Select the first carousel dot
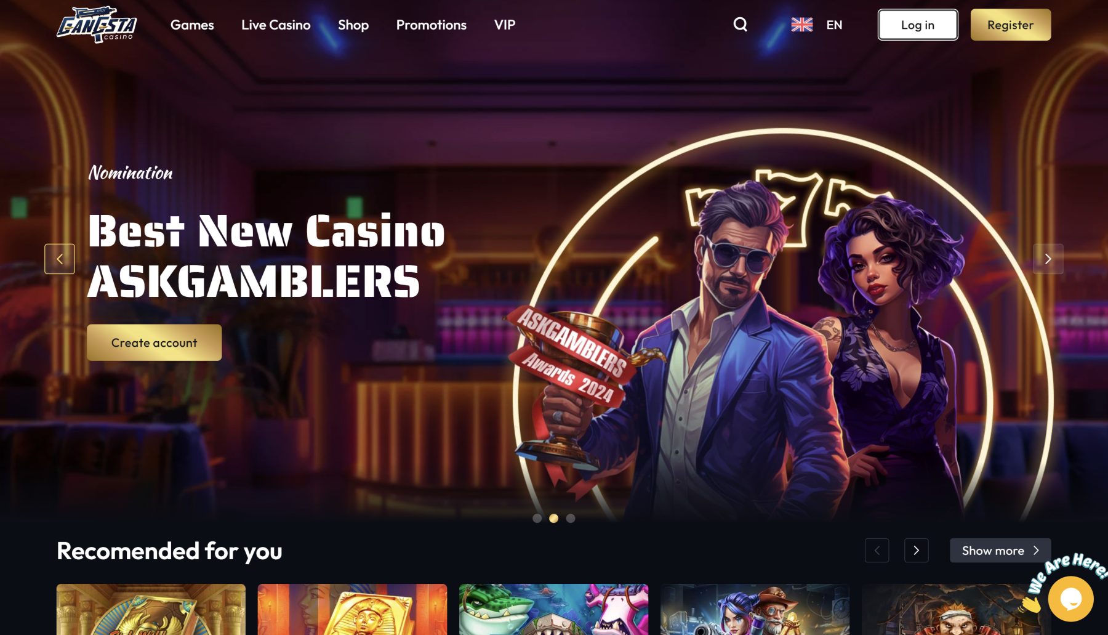The width and height of the screenshot is (1108, 635). (537, 519)
